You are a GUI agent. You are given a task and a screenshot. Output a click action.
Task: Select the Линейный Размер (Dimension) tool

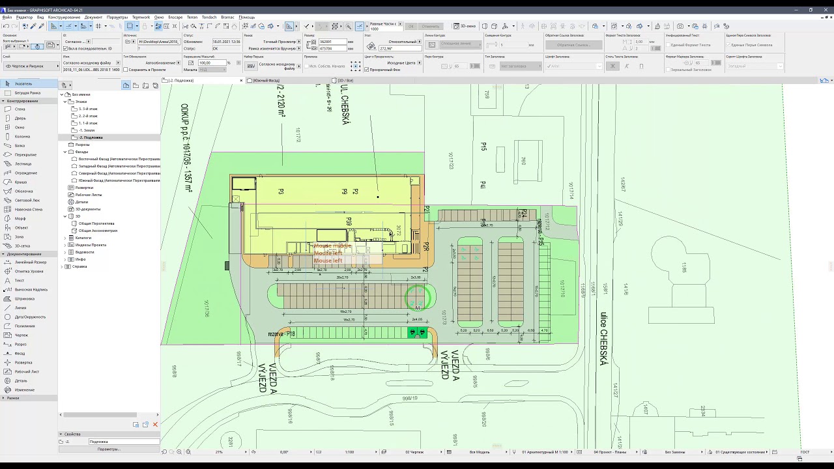30,263
